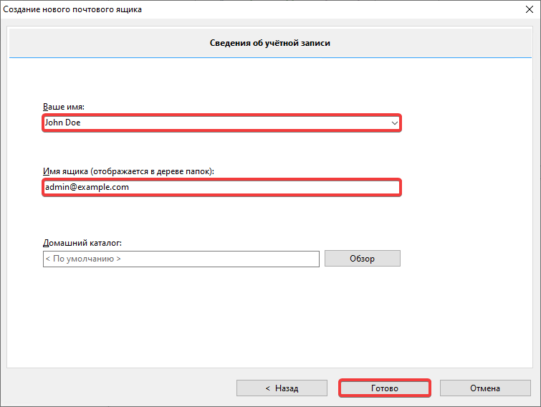Click the window title 'Создание нового почтового ящика'
541x407 pixels.
point(73,9)
